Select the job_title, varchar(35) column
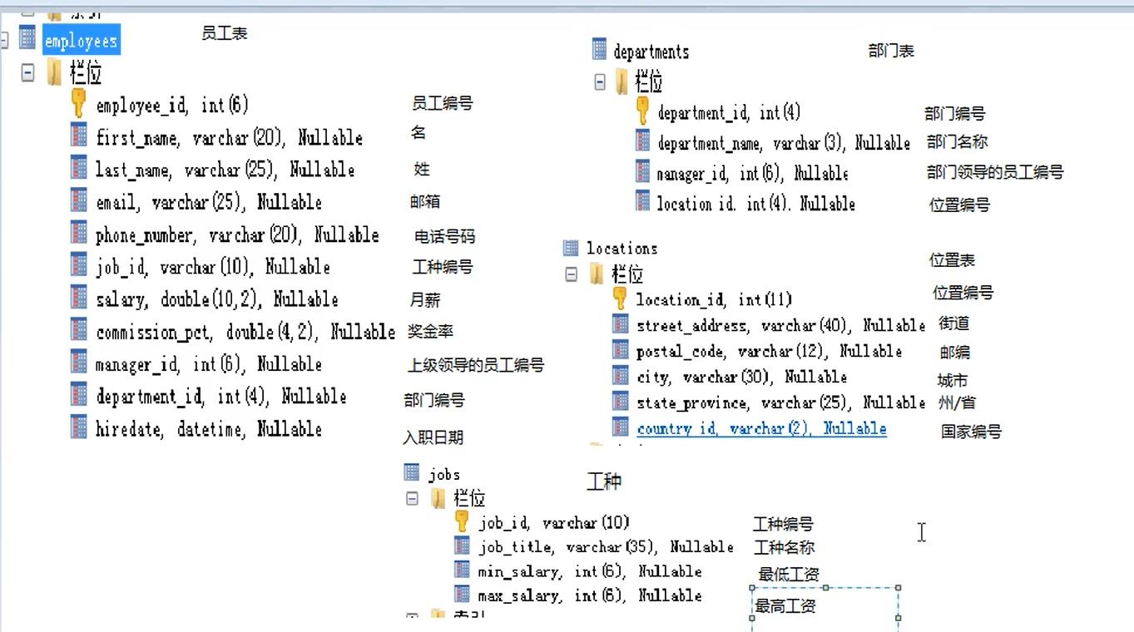The image size is (1134, 632). 606,546
